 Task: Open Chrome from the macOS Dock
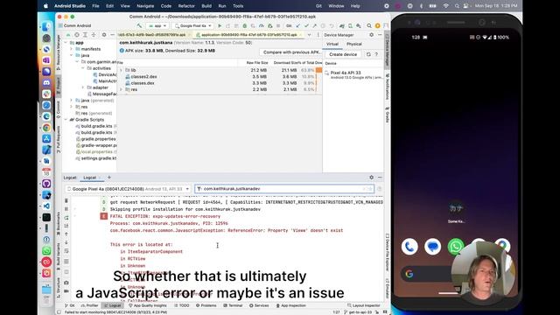pos(46,128)
